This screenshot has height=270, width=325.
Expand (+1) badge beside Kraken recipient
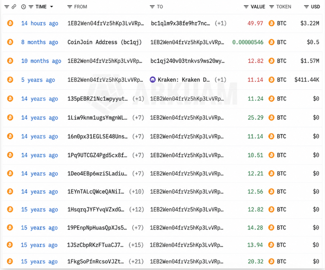220,80
